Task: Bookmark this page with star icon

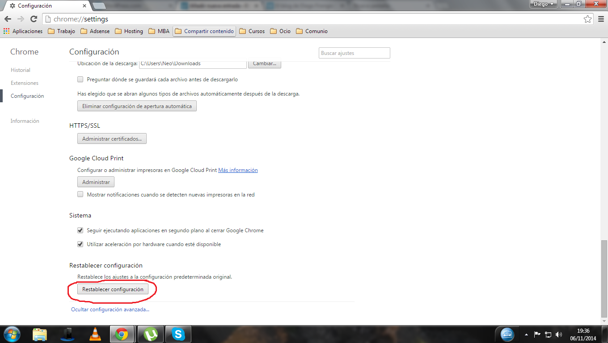Action: 587,19
